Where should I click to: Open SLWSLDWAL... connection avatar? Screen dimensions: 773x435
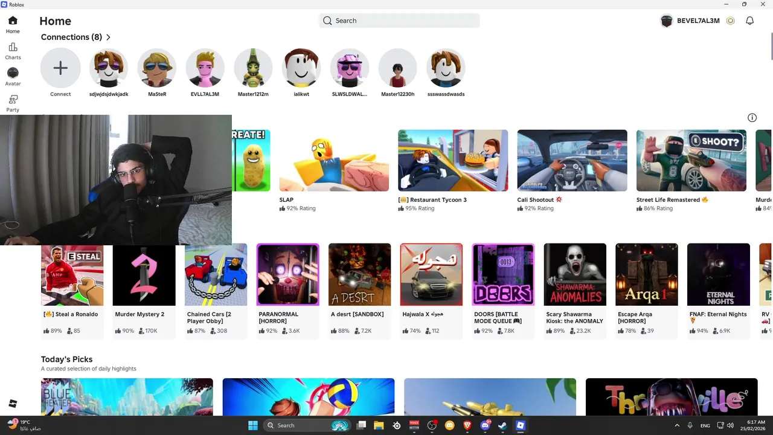[x=350, y=68]
